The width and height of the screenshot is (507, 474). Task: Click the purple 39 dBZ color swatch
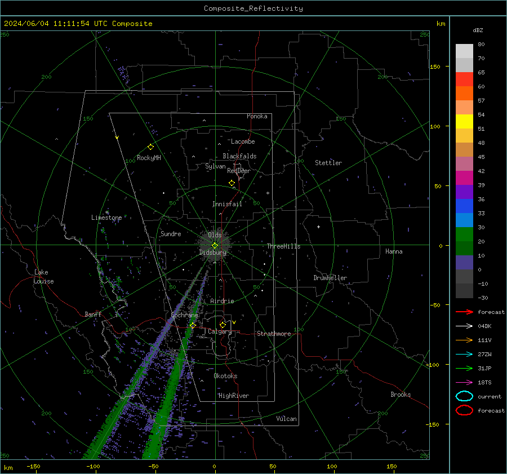click(x=464, y=192)
